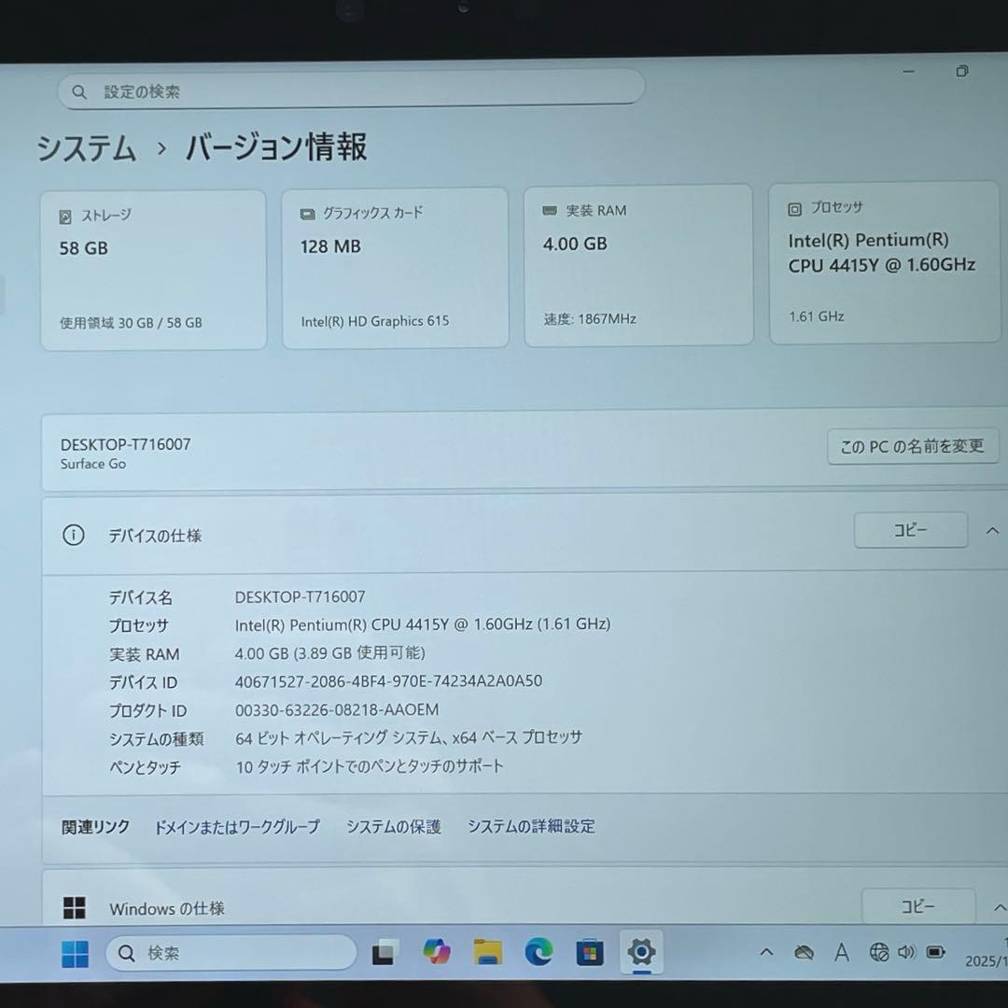Click the Windows logo beside Windows の仕様
Viewport: 1008px width, 1008px height.
(x=75, y=908)
